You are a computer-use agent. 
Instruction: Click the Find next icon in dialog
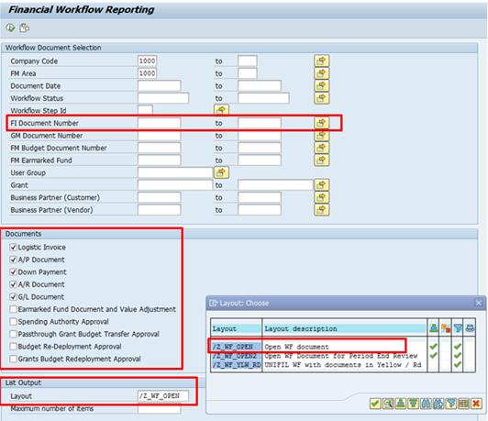[438, 404]
